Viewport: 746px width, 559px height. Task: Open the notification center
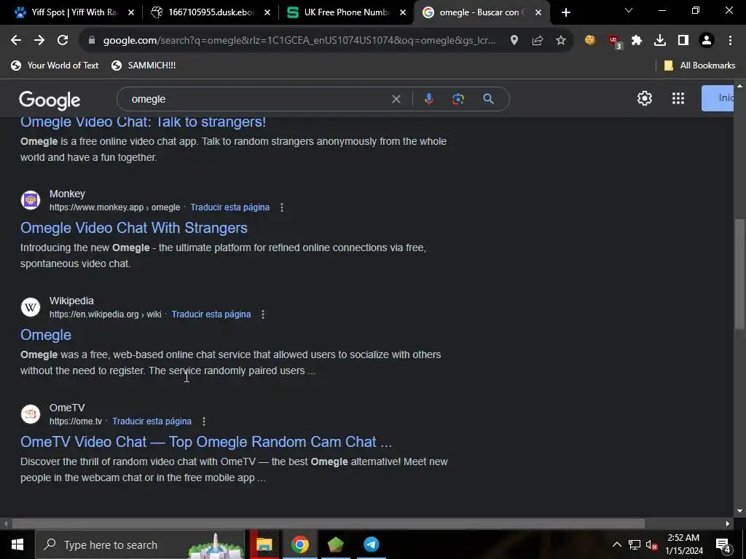[x=723, y=544]
